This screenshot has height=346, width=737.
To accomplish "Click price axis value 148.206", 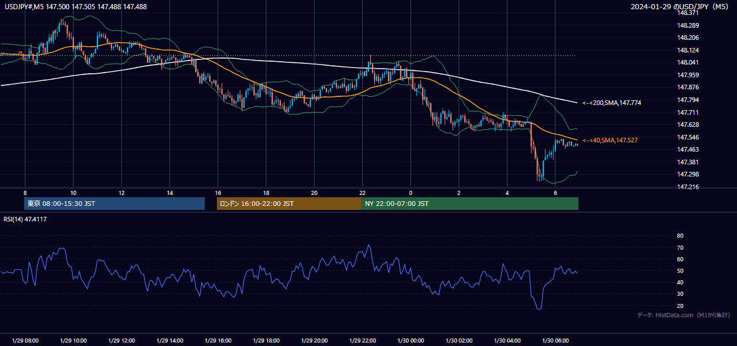I will coord(688,37).
